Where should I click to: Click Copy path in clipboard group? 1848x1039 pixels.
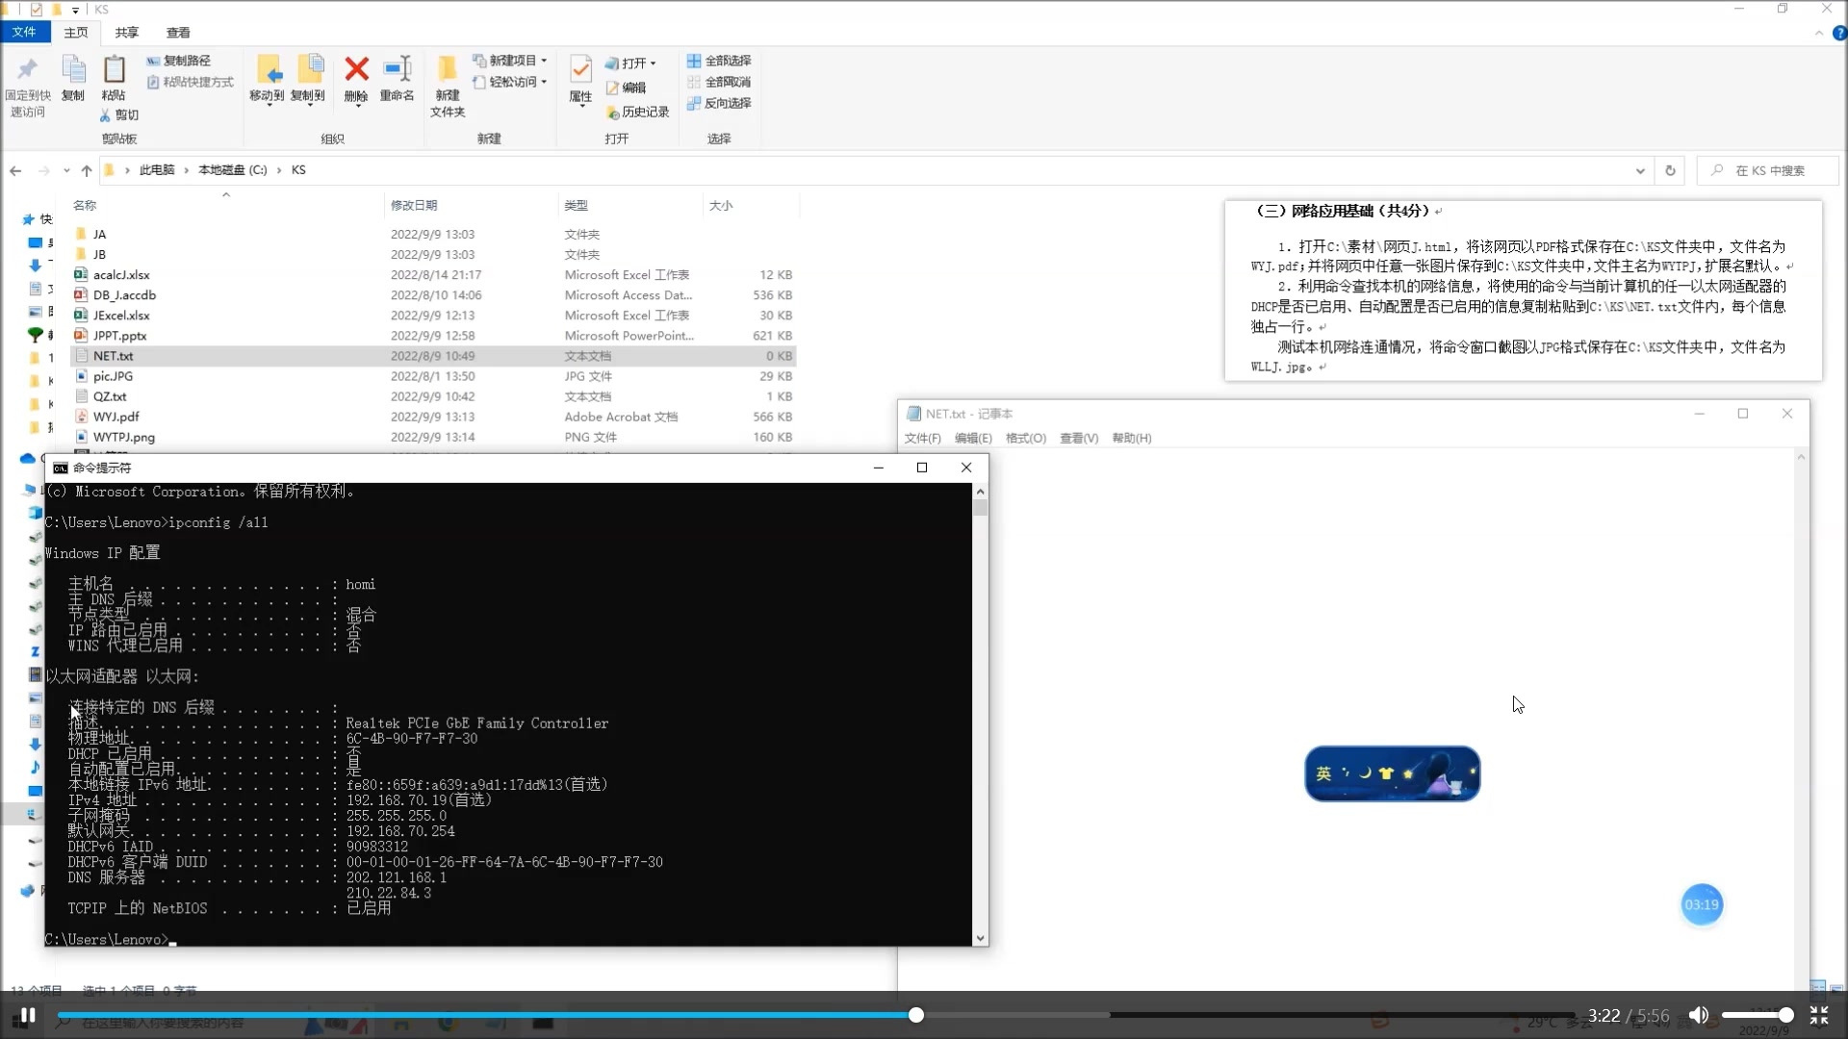tap(178, 61)
